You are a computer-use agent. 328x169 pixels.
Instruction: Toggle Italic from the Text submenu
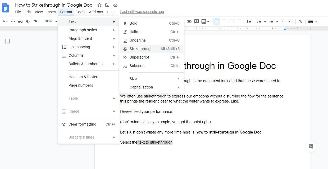coord(152,32)
